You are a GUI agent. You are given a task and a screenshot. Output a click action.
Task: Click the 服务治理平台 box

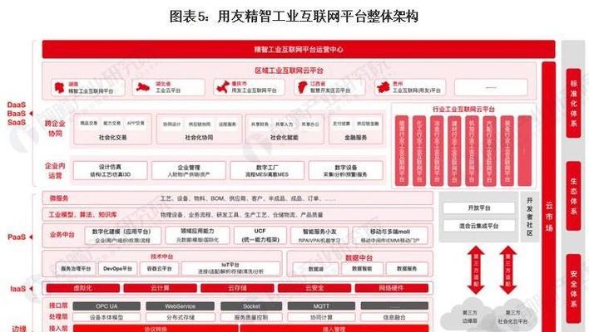tap(76, 269)
